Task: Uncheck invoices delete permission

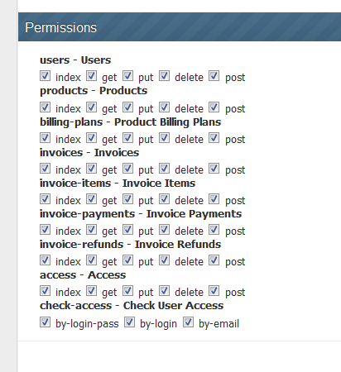Action: 164,169
